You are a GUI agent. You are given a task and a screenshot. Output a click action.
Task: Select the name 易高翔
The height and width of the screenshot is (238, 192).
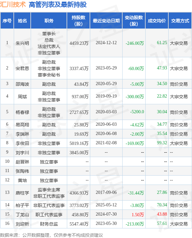click(x=22, y=125)
